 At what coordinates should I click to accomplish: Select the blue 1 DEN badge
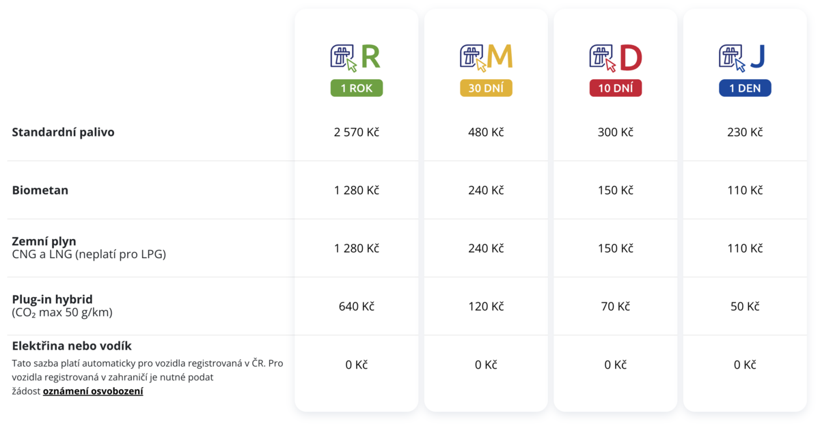click(x=745, y=88)
